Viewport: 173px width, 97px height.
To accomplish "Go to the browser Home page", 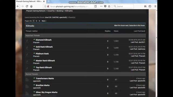I will coord(31,6).
